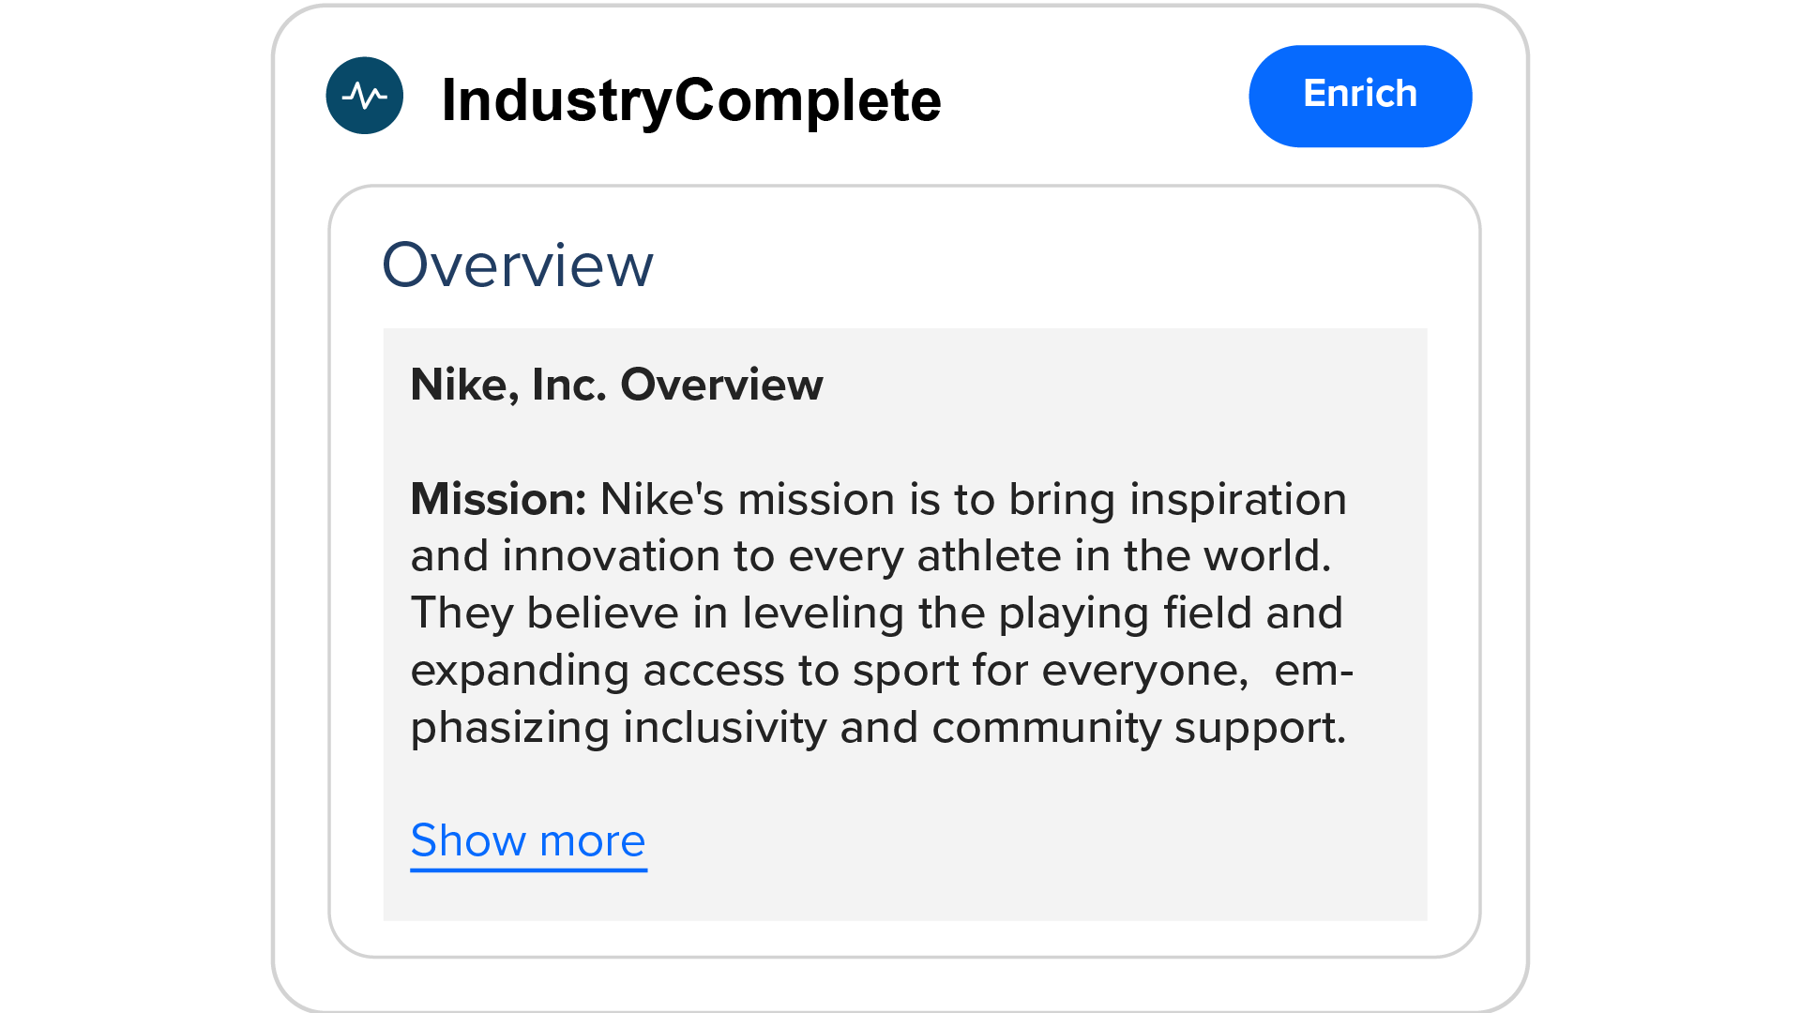Click the Overview section heading
Viewport: 1801px width, 1013px height.
coord(518,265)
